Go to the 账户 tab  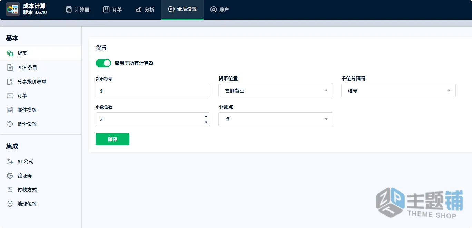click(x=219, y=10)
